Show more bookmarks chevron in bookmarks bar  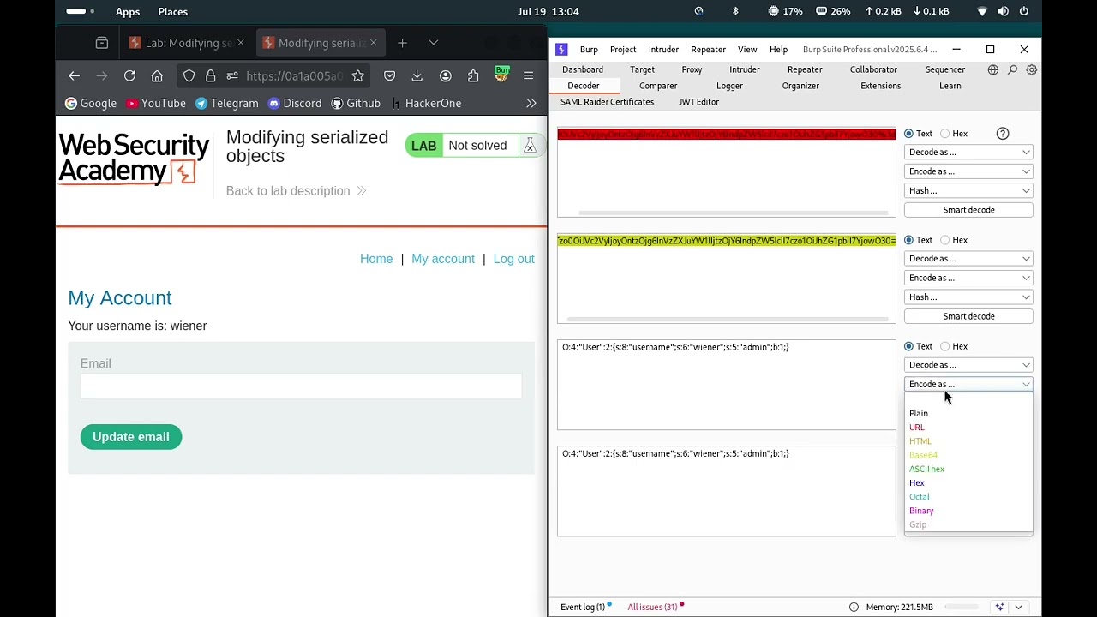click(531, 103)
